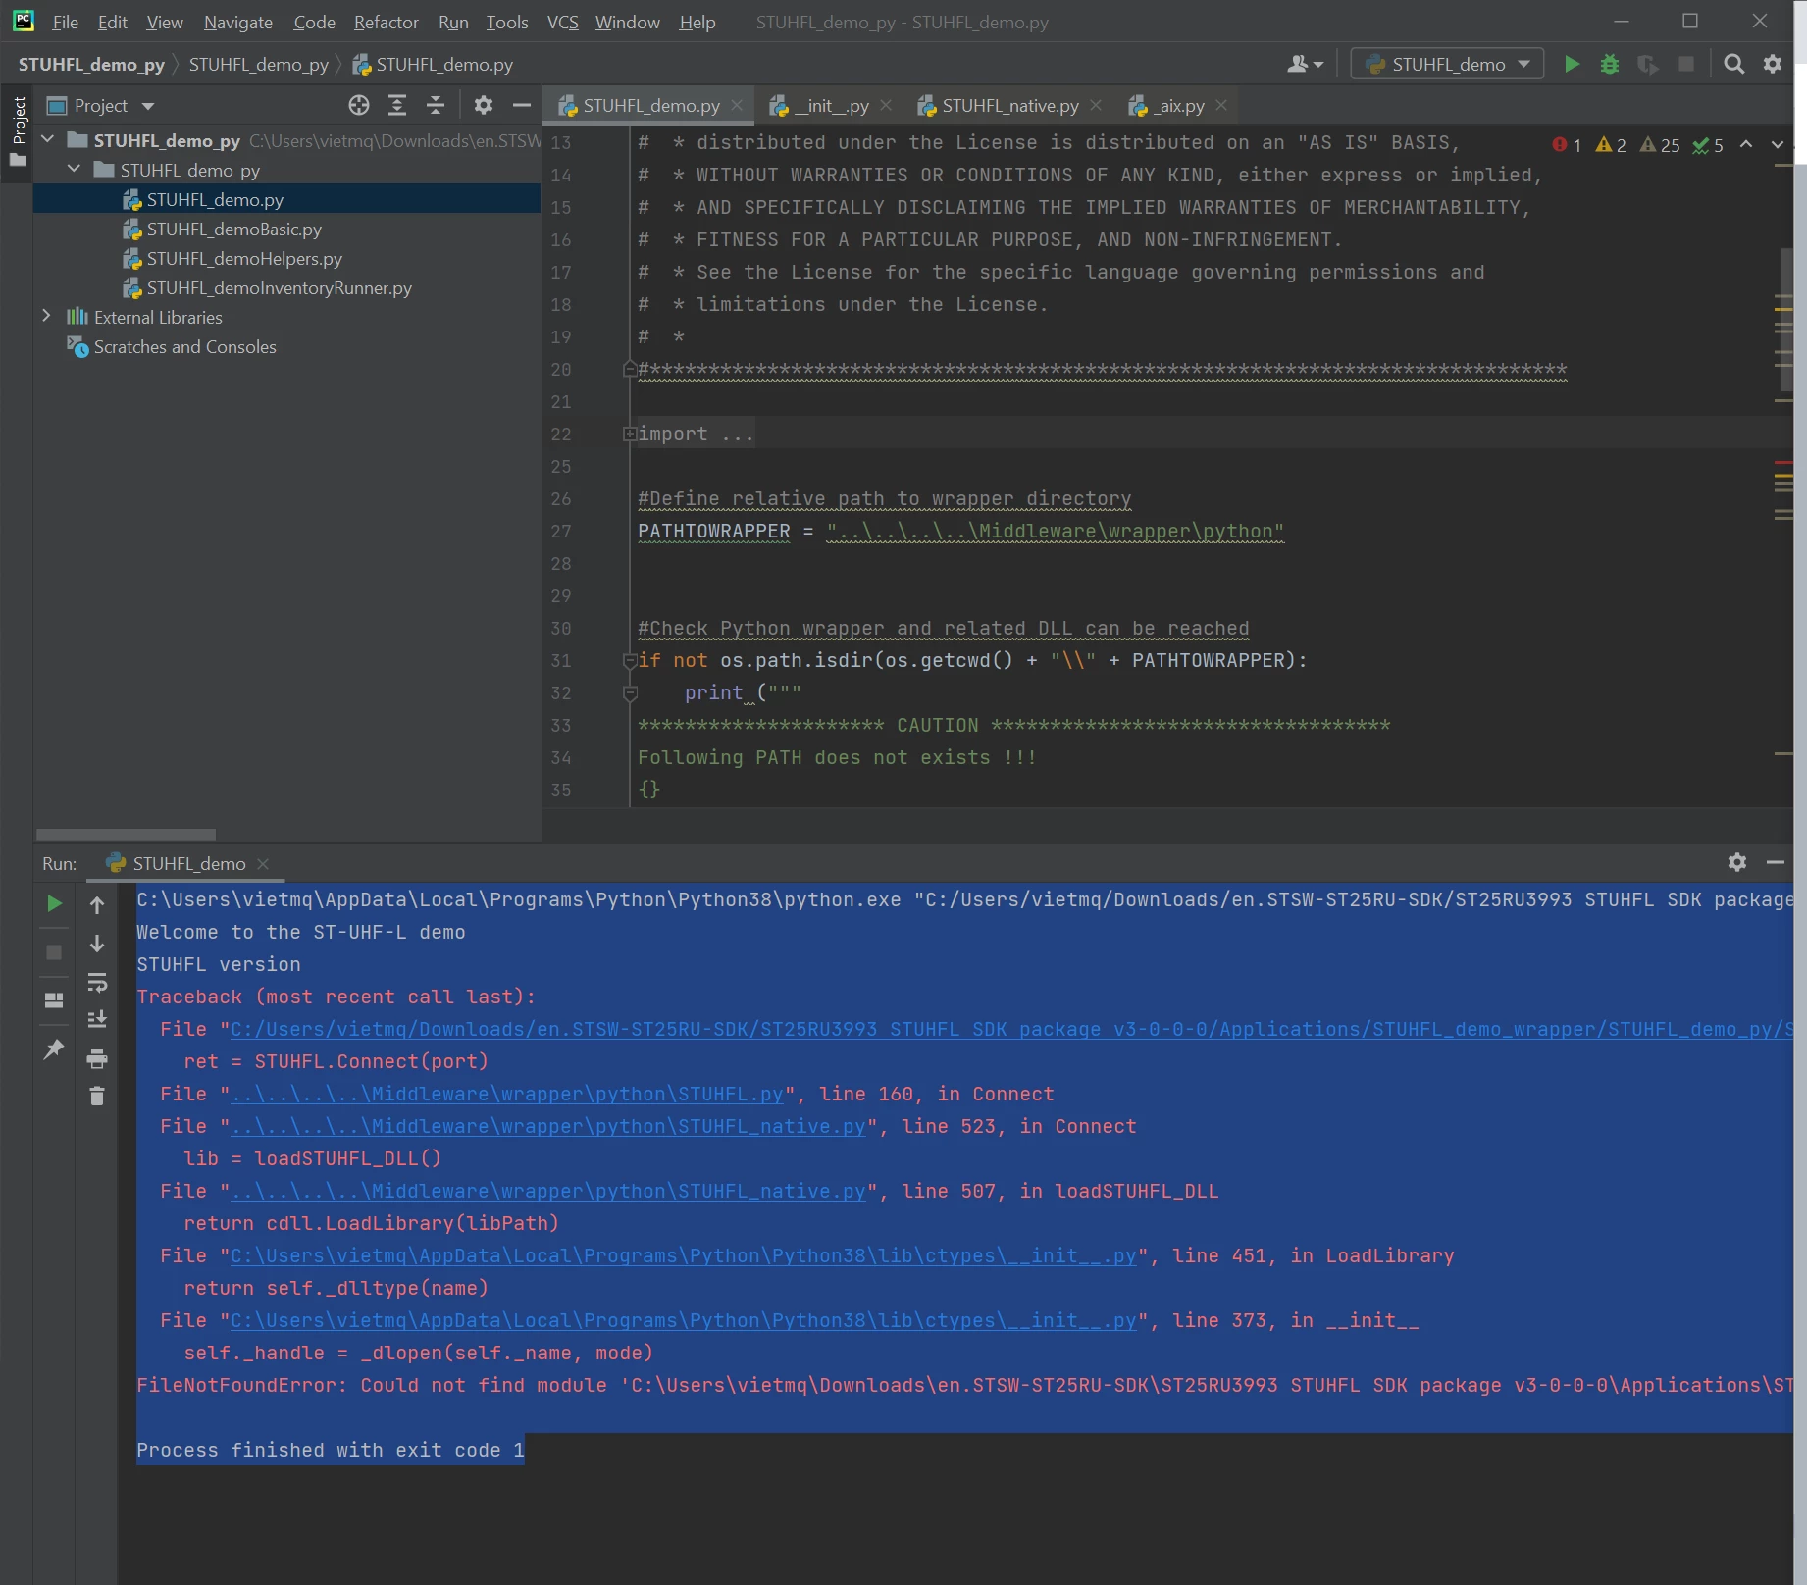Toggle scroll to end in Run console

(97, 1020)
